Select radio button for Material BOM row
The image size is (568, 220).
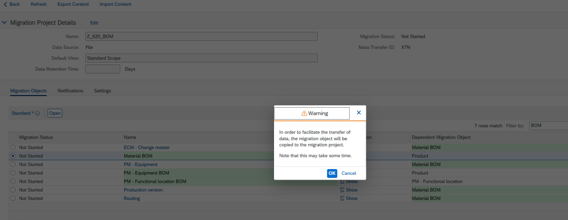(13, 156)
